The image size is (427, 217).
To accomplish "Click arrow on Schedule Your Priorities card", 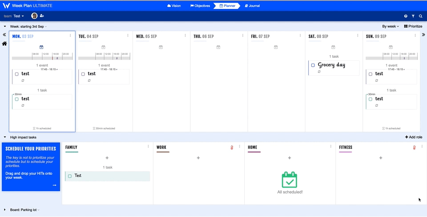I will 54,185.
